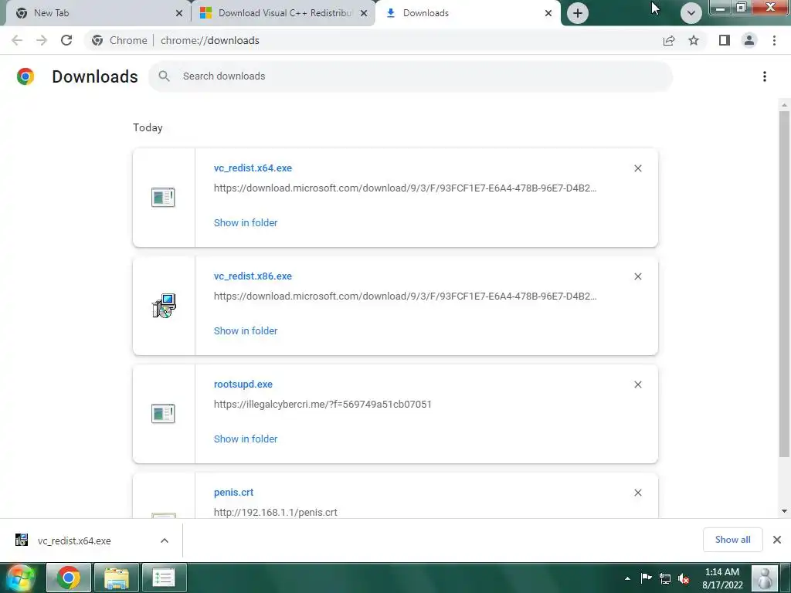The height and width of the screenshot is (593, 791).
Task: Click the muted volume tray icon
Action: click(x=684, y=578)
